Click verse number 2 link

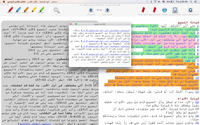click(197, 33)
